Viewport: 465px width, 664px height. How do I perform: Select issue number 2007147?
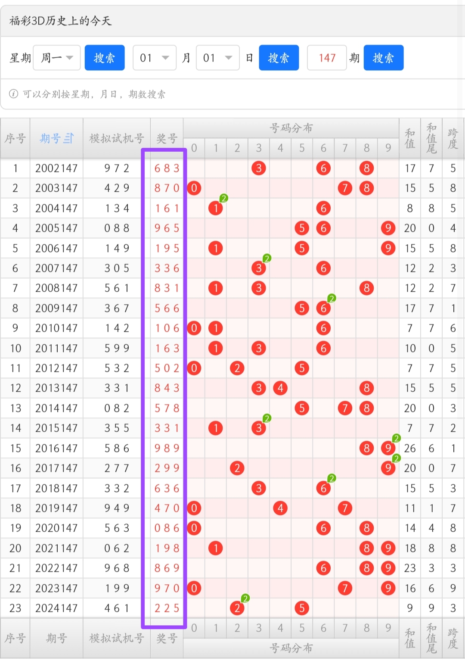(x=56, y=268)
